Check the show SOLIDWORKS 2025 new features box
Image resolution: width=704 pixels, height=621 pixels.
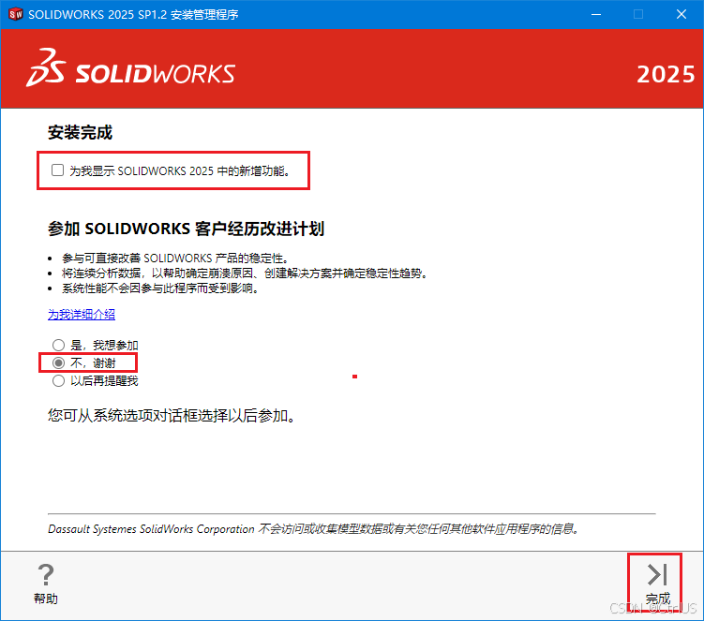pos(57,170)
